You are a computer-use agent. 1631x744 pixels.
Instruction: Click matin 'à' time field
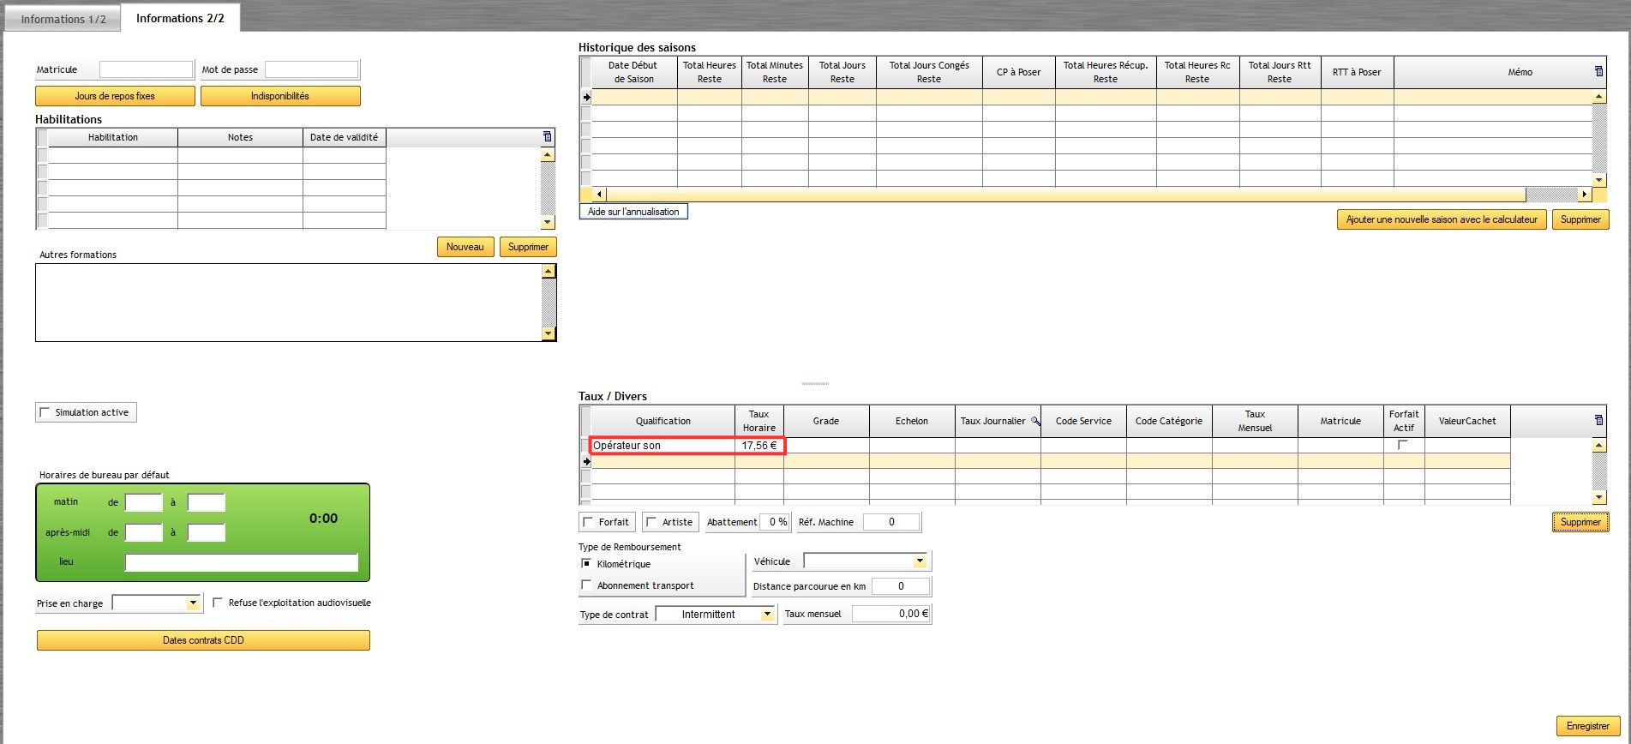[206, 502]
